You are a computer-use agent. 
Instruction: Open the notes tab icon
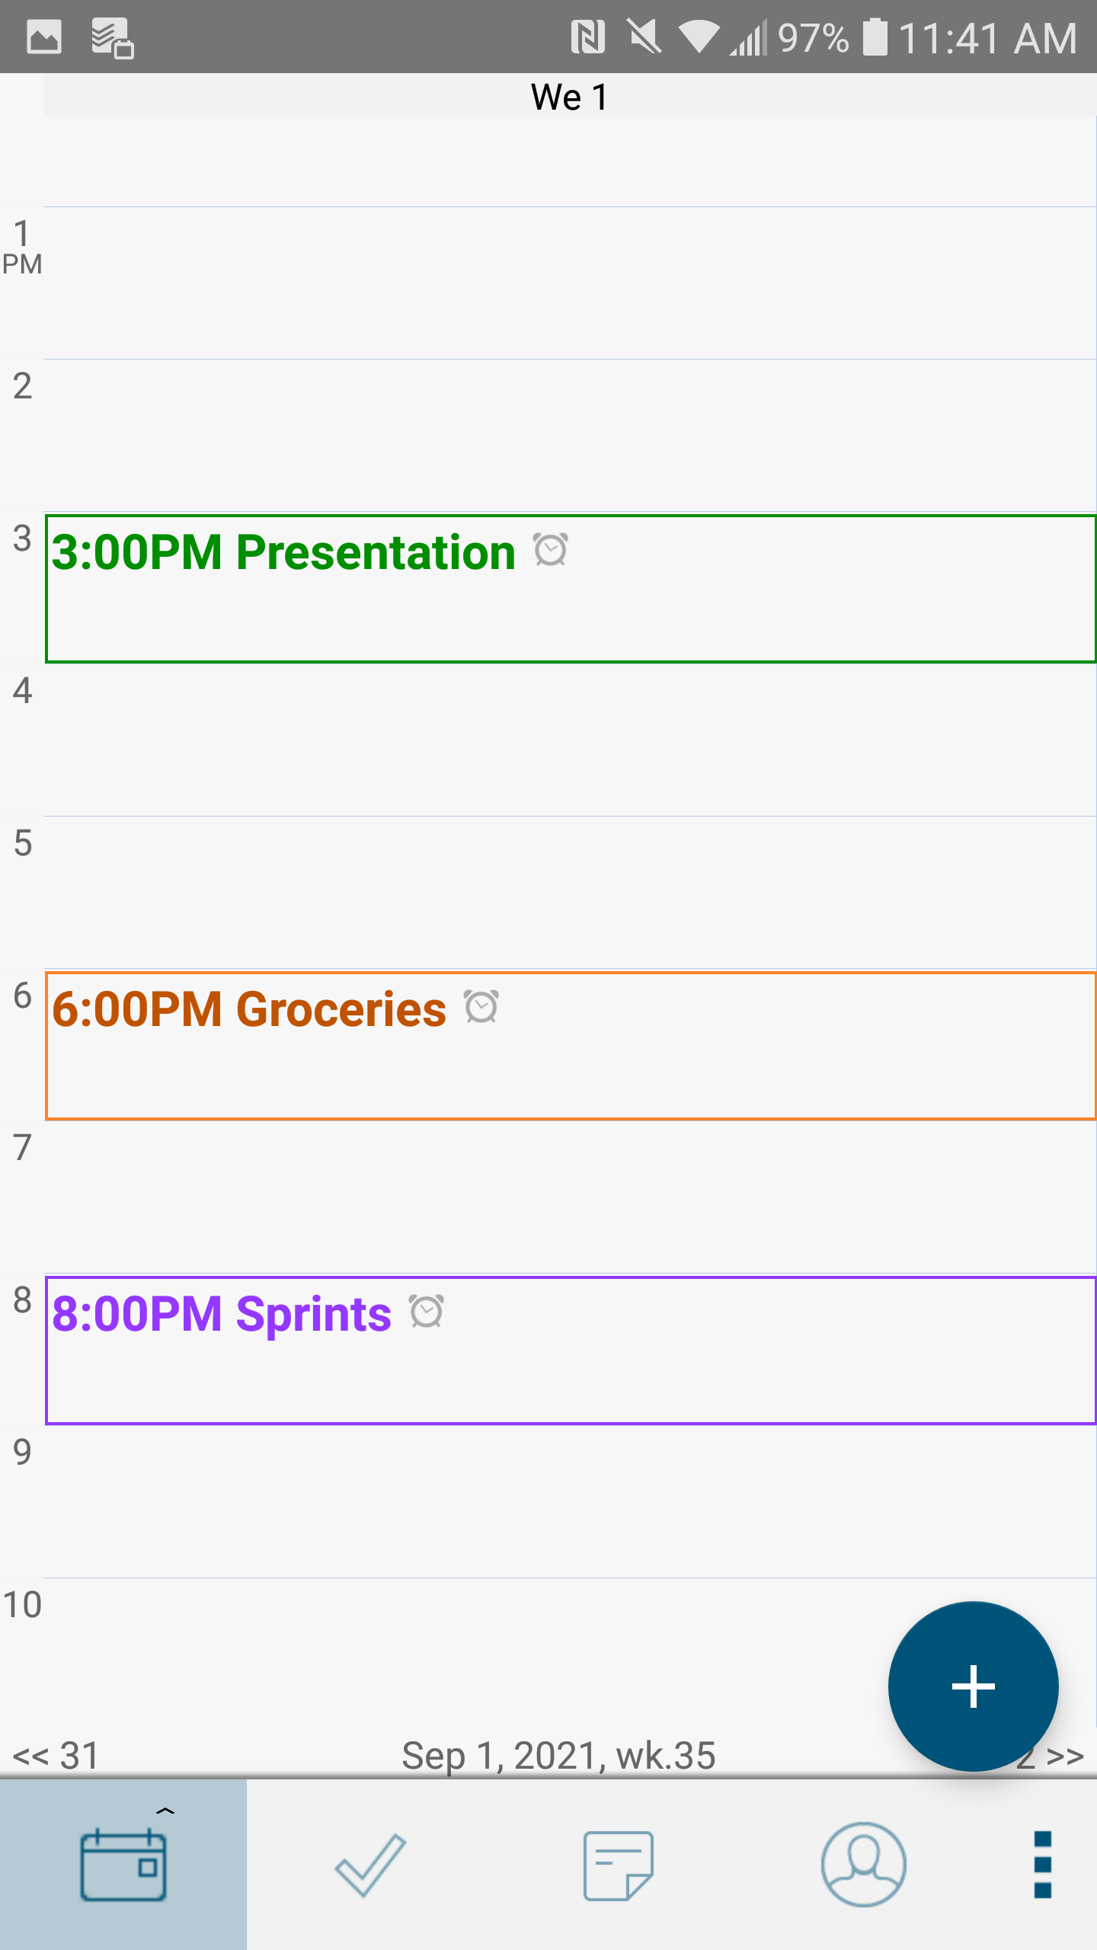click(x=618, y=1864)
